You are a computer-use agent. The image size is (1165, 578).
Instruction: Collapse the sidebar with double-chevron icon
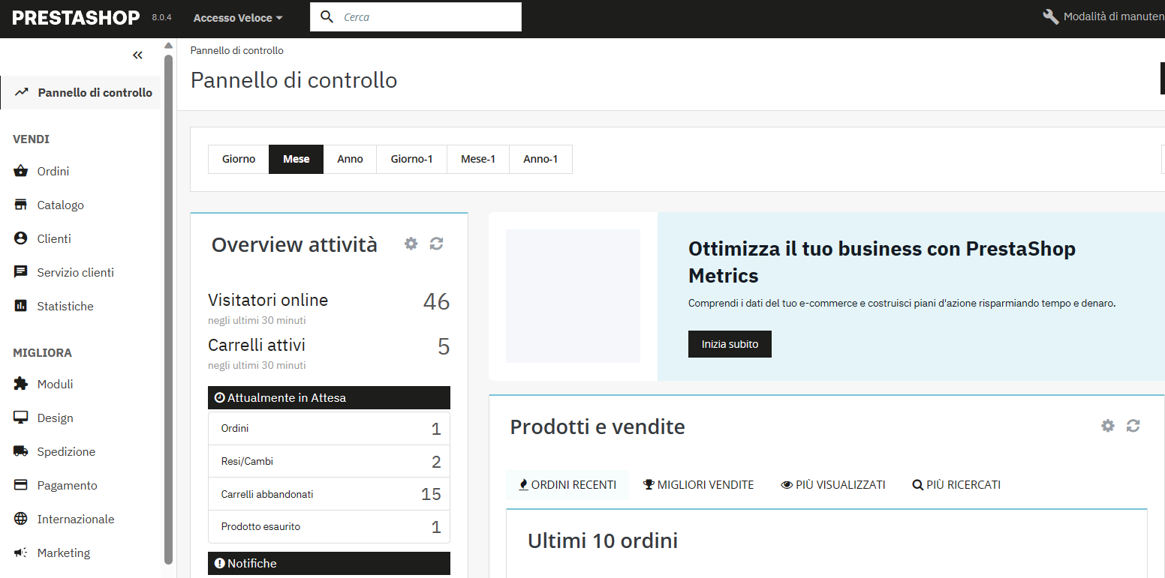pyautogui.click(x=137, y=55)
